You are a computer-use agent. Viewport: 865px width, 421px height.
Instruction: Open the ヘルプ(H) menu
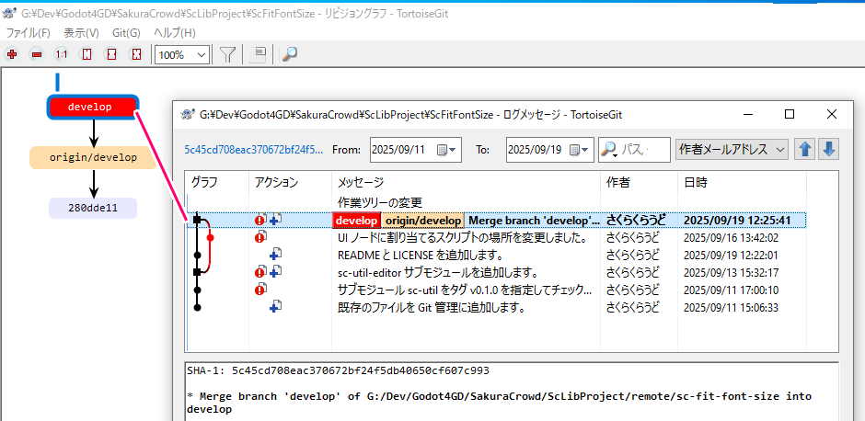174,32
